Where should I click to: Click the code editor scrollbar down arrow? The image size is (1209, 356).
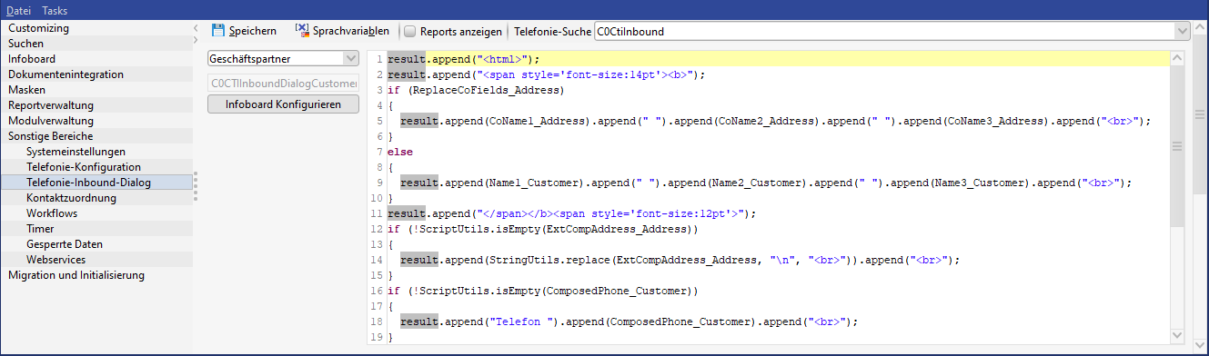pyautogui.click(x=1177, y=336)
